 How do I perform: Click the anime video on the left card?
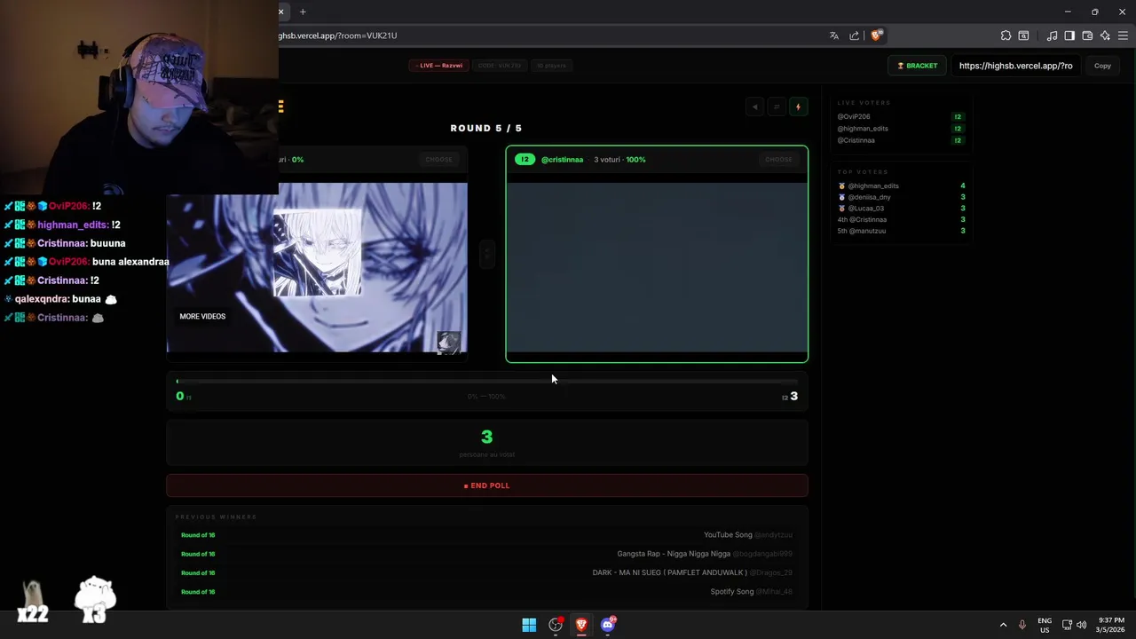(x=317, y=267)
